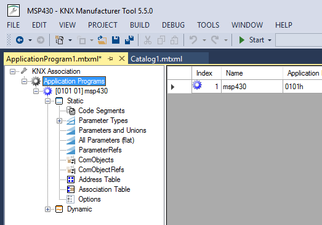
Task: Click the msp430 name cell
Action: coord(252,87)
